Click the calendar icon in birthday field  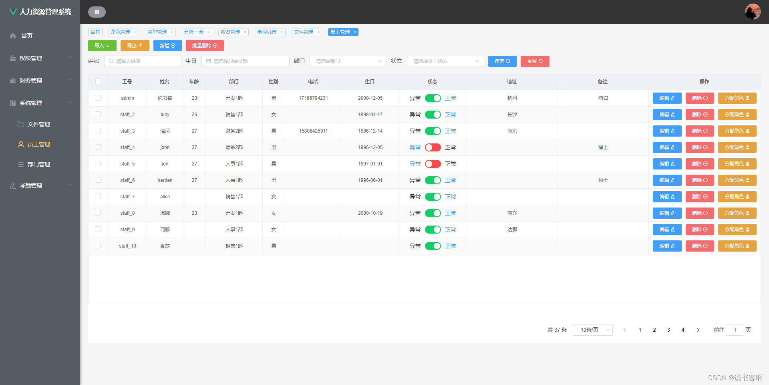(208, 61)
